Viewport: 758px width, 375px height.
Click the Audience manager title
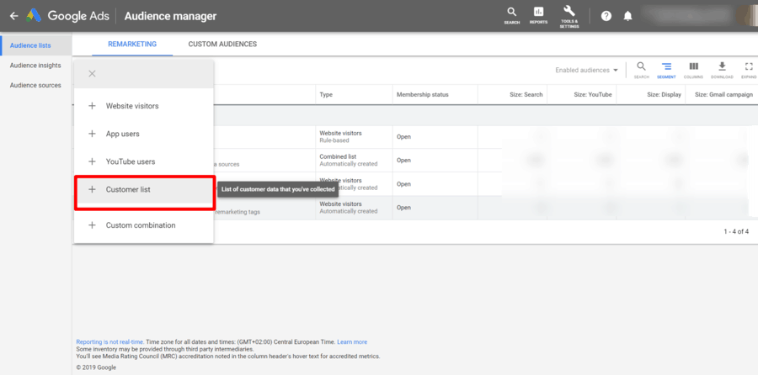coord(170,16)
